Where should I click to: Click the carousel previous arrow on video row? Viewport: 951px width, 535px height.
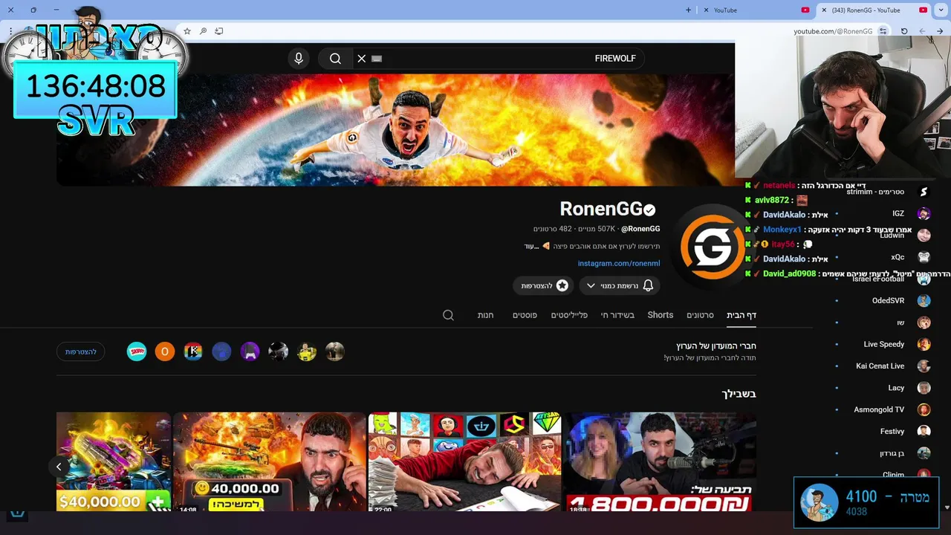[x=59, y=467]
